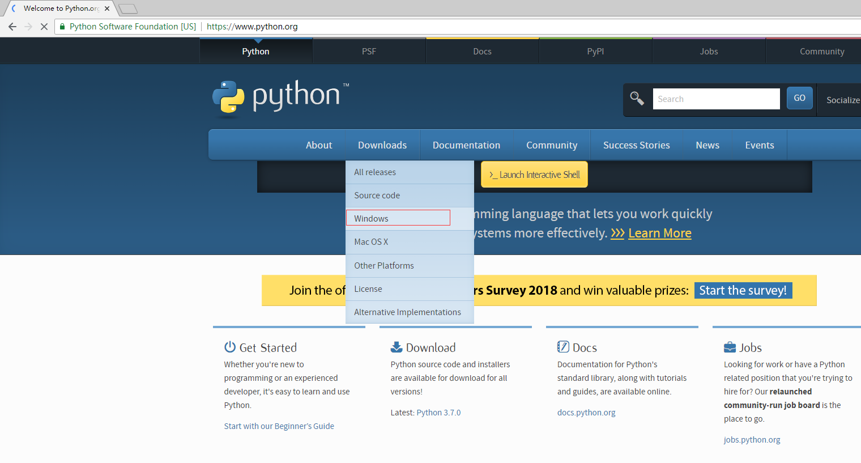Click the Jobs section heading
The image size is (861, 463).
751,347
